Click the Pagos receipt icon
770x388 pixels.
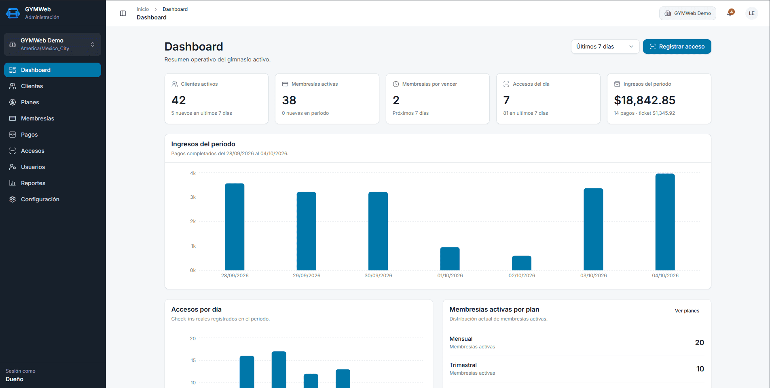13,135
